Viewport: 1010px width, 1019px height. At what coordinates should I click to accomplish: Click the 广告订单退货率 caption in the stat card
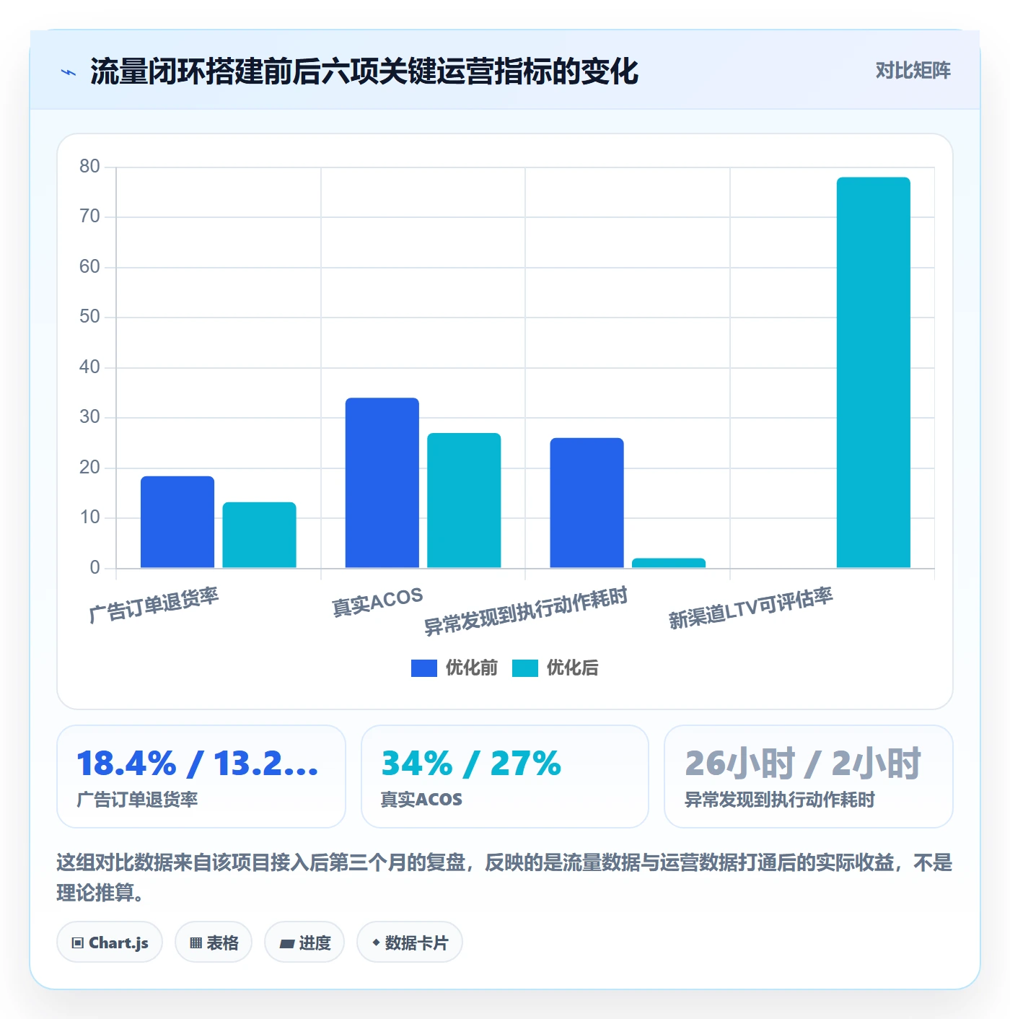coord(137,800)
